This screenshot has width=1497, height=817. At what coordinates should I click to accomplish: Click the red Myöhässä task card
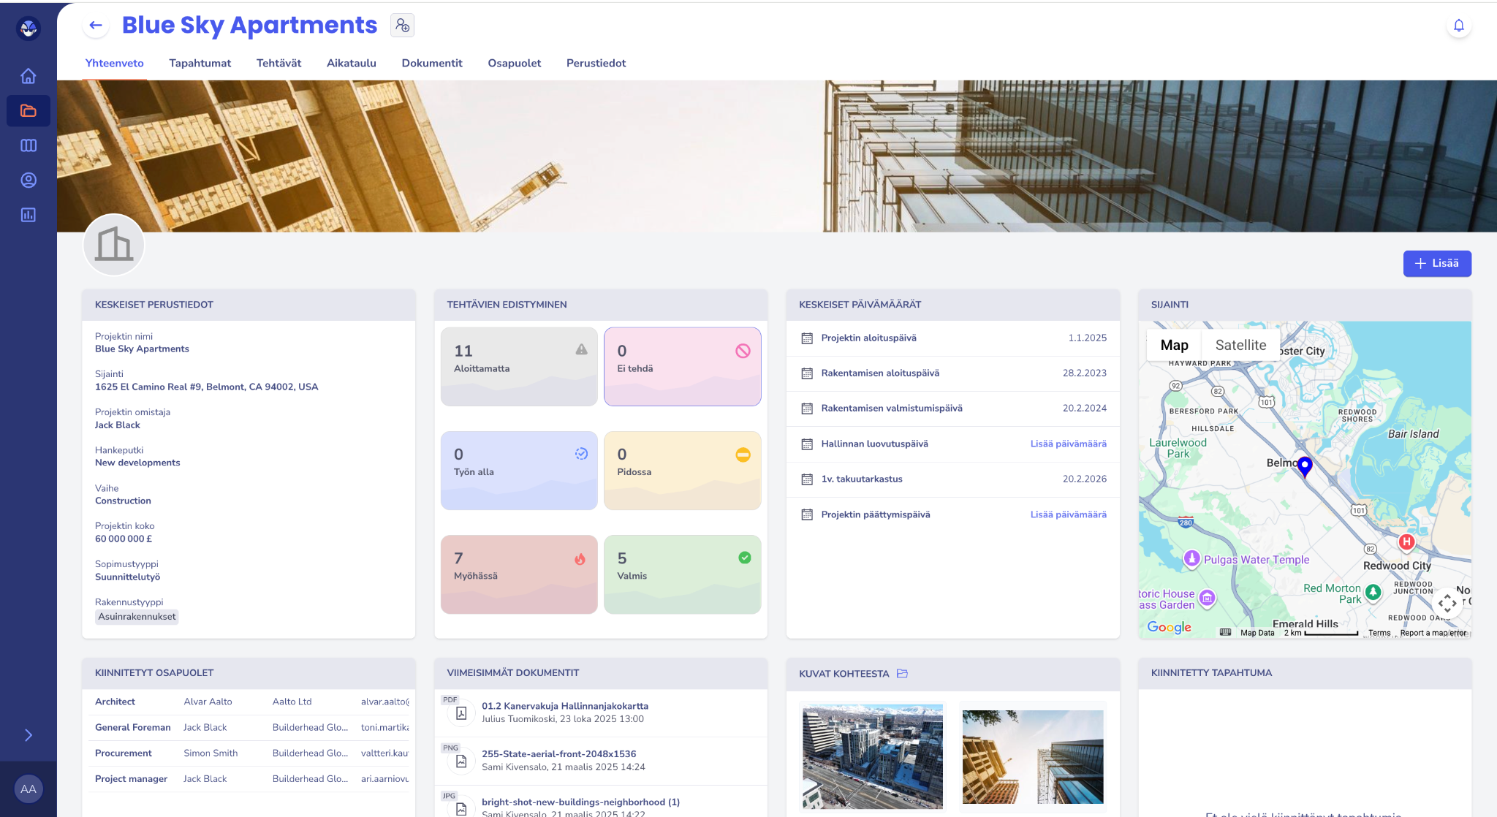coord(519,574)
